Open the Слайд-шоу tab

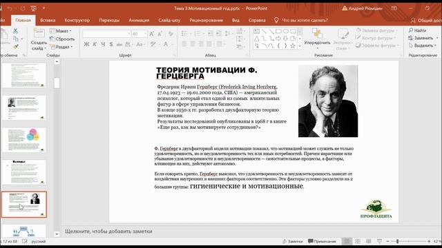pos(169,20)
